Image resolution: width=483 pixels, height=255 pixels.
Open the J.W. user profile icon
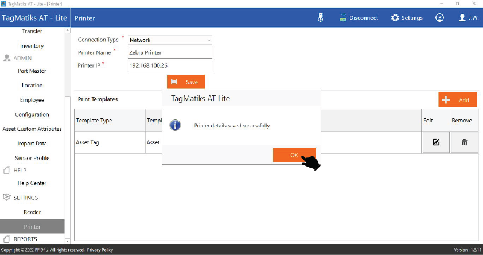click(x=462, y=18)
